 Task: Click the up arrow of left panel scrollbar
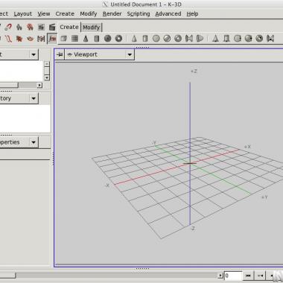pyautogui.click(x=47, y=64)
